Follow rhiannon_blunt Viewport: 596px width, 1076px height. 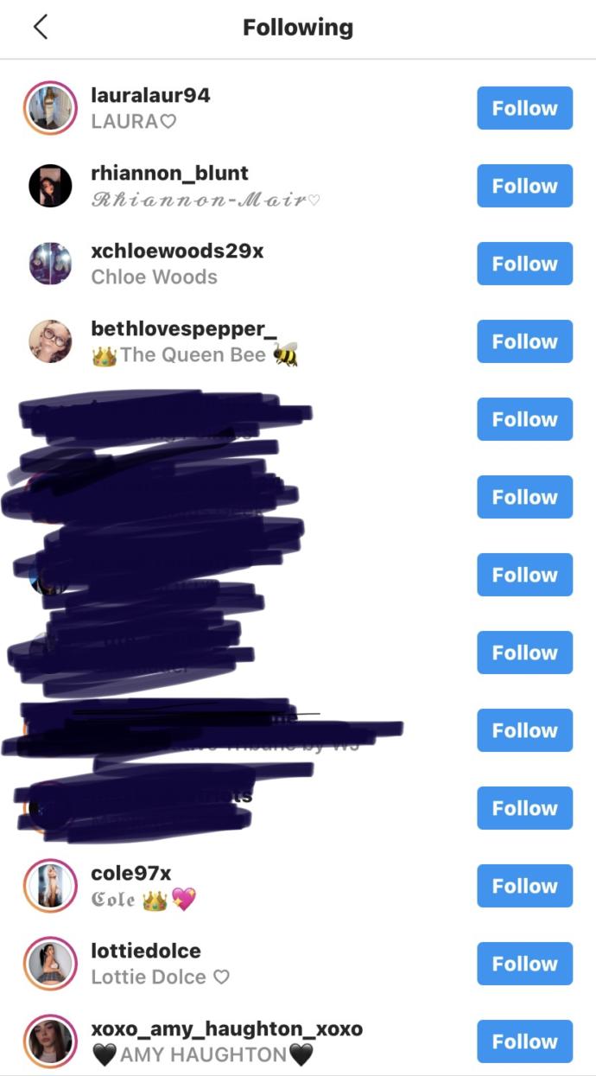pyautogui.click(x=524, y=186)
